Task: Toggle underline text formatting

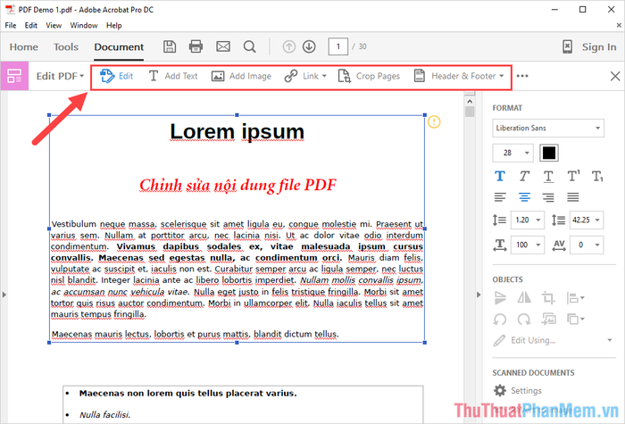Action: coord(548,176)
